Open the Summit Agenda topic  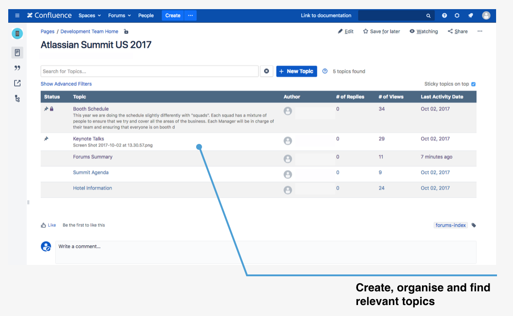91,173
